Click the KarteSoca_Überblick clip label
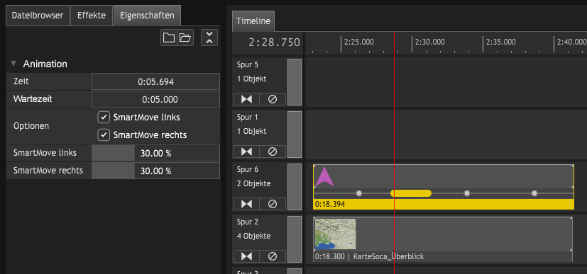This screenshot has width=587, height=274. point(388,257)
